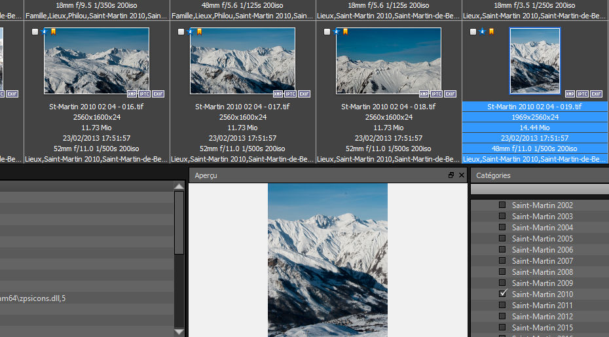The width and height of the screenshot is (609, 337).
Task: Click the Catégories panel title
Action: 493,175
